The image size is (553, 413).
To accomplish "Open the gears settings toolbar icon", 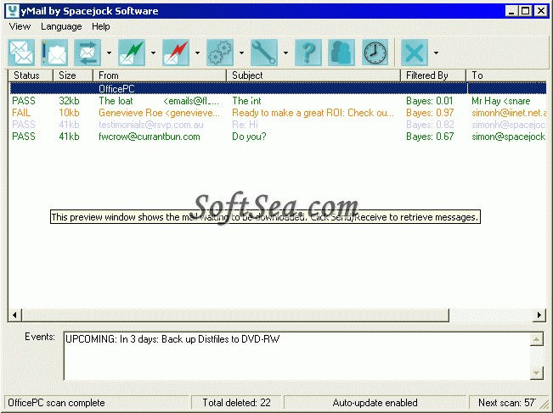I will pyautogui.click(x=220, y=53).
